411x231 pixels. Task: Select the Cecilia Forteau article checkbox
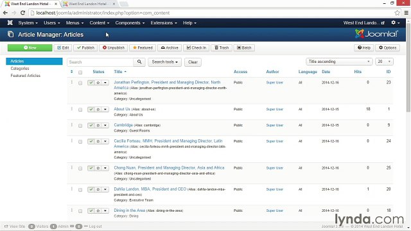(80, 142)
